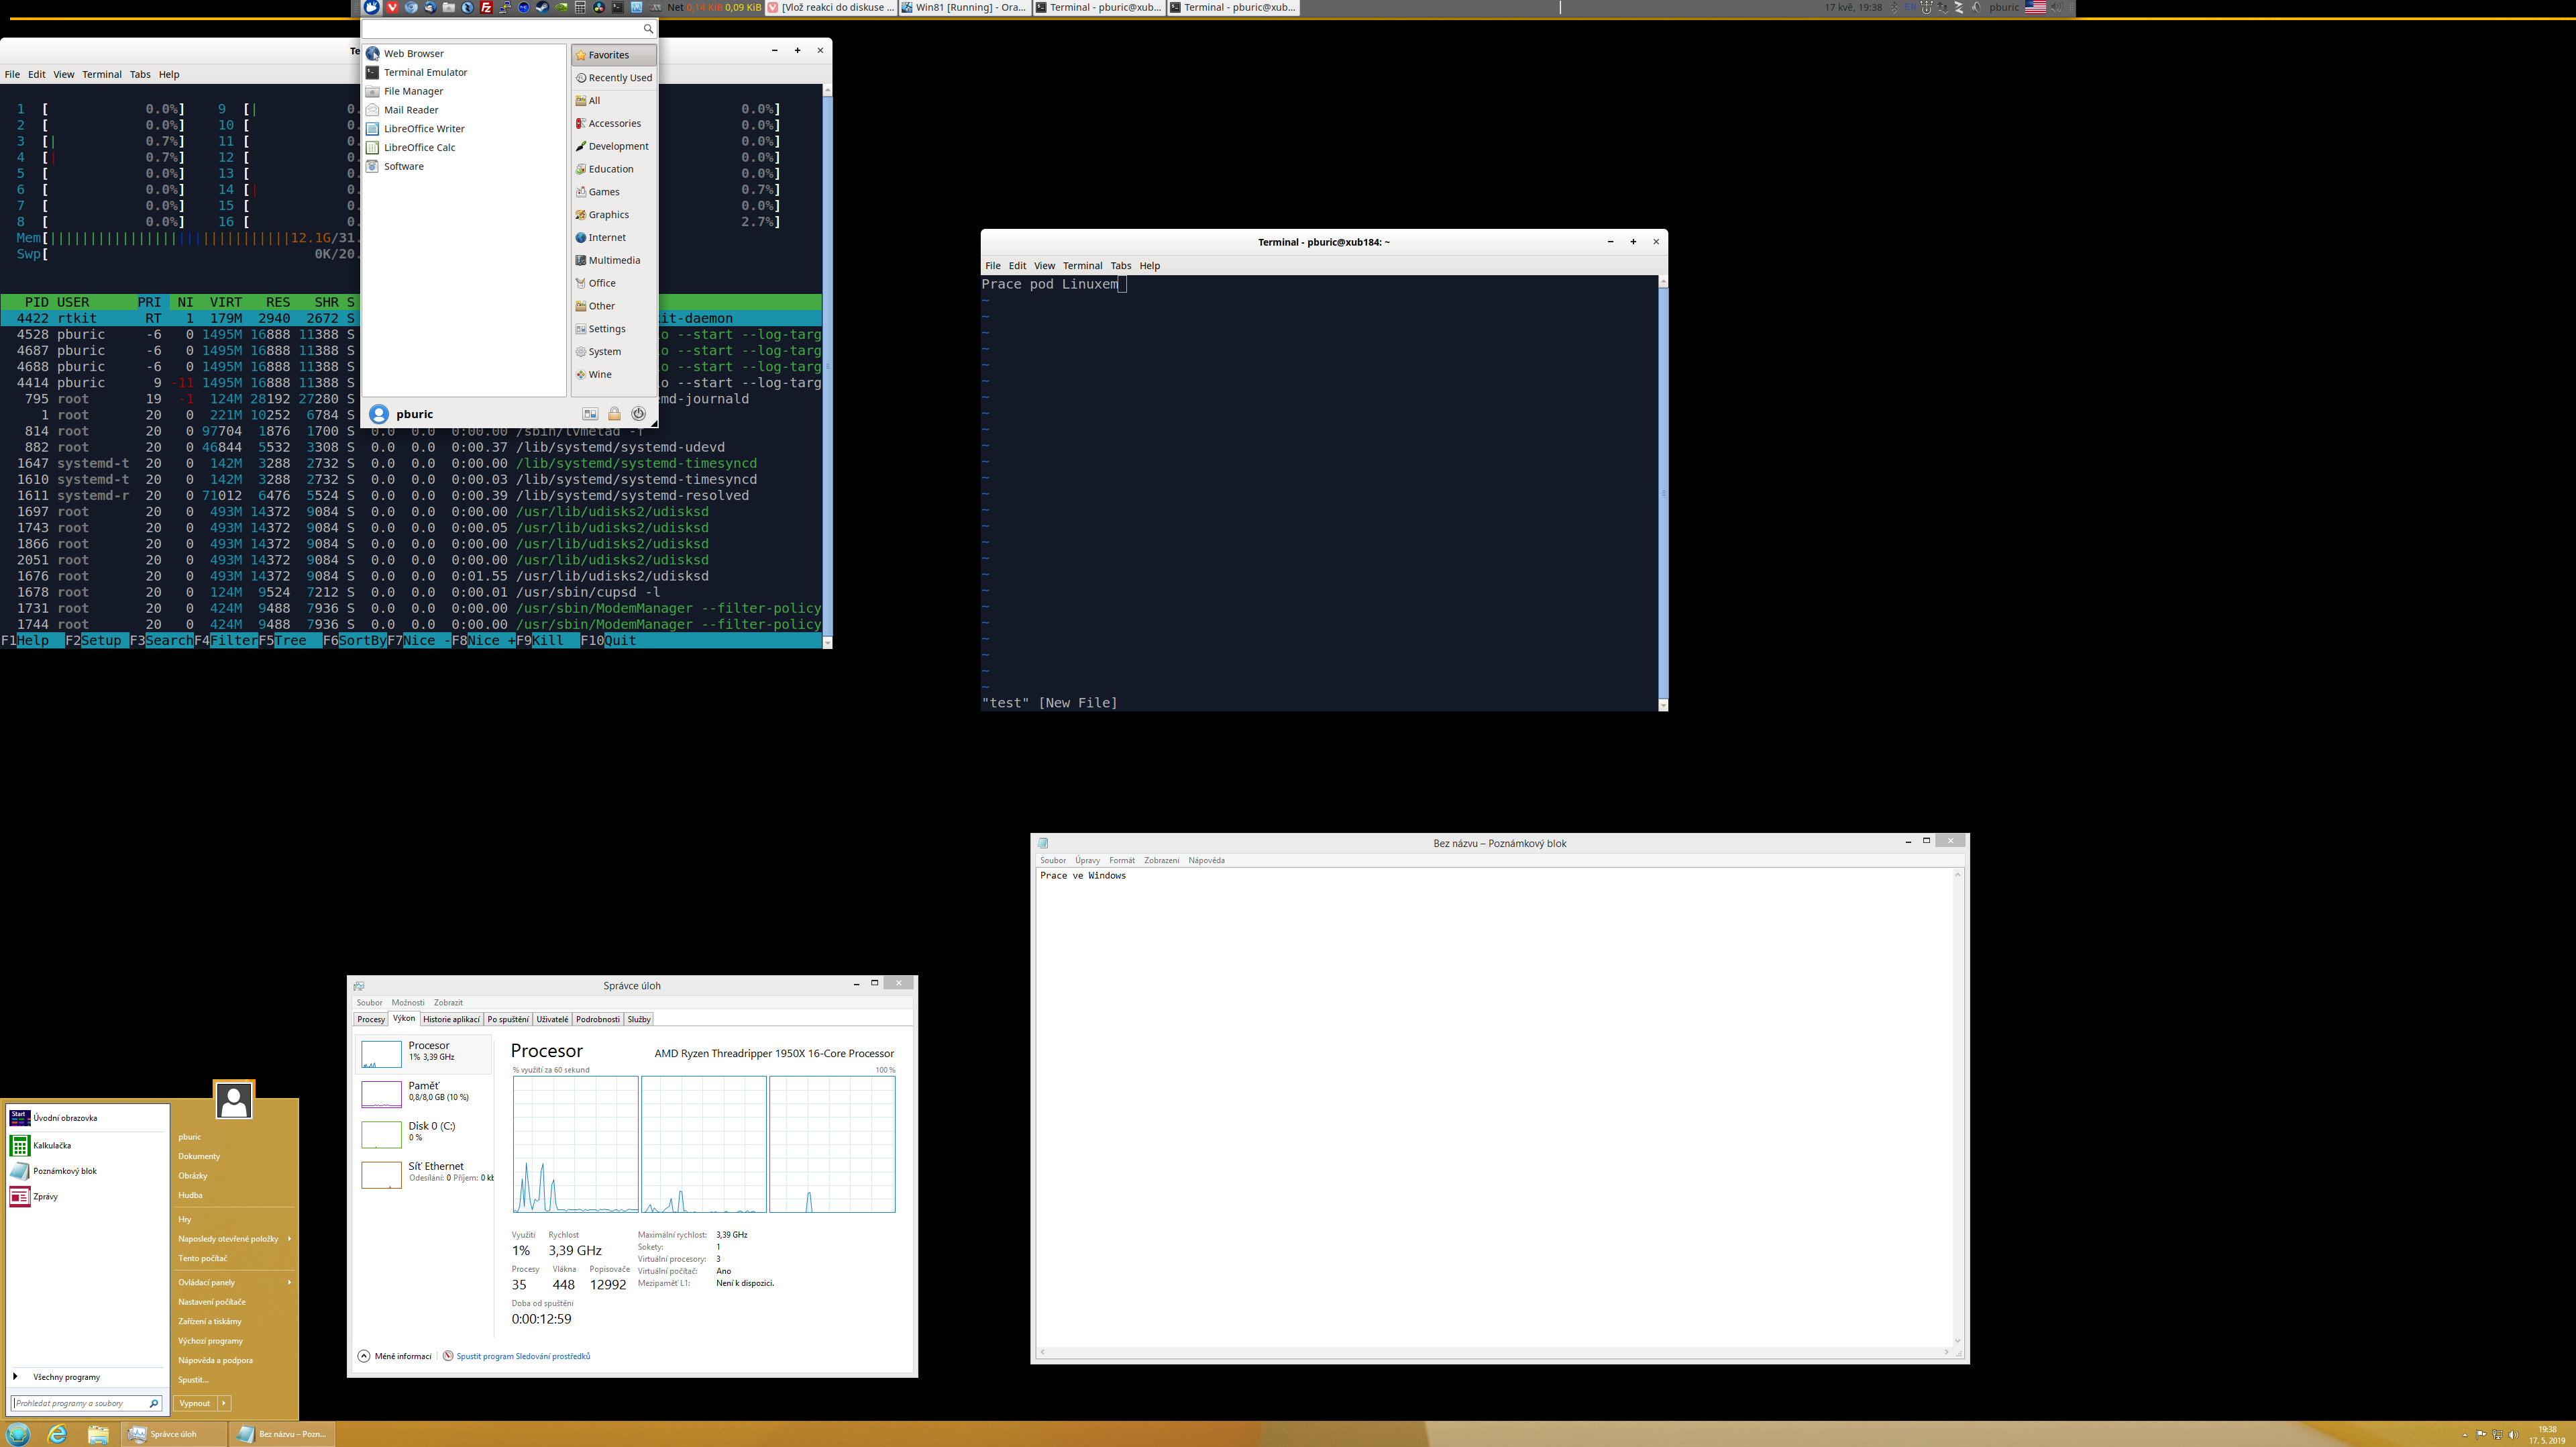Switch to Win81 [Running] window in panel
Screen dimensions: 2576x1447
click(964, 7)
